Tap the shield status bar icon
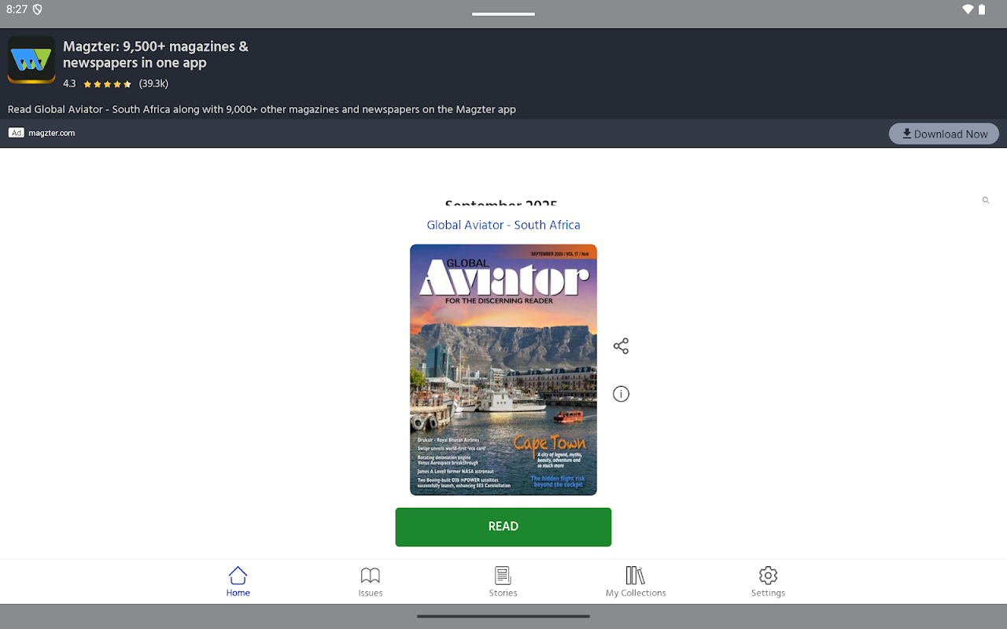 click(38, 9)
